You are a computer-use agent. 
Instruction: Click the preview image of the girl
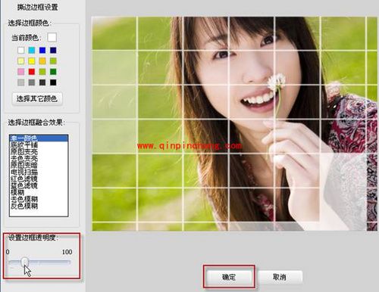click(234, 123)
